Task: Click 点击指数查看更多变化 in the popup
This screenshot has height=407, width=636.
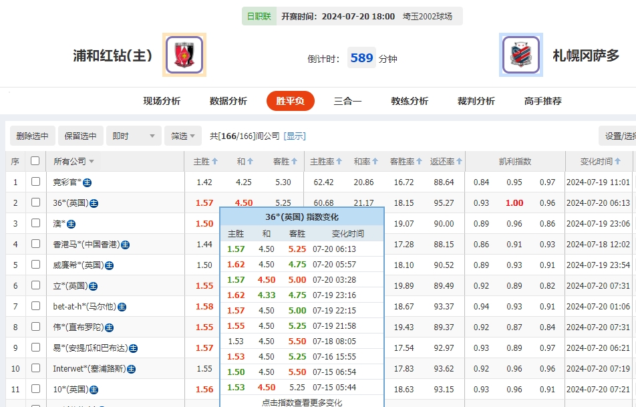Action: (x=301, y=402)
